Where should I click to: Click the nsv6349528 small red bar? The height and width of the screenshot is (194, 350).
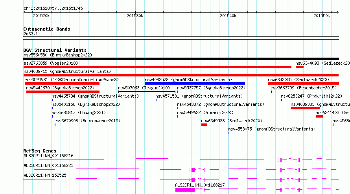tap(204, 125)
